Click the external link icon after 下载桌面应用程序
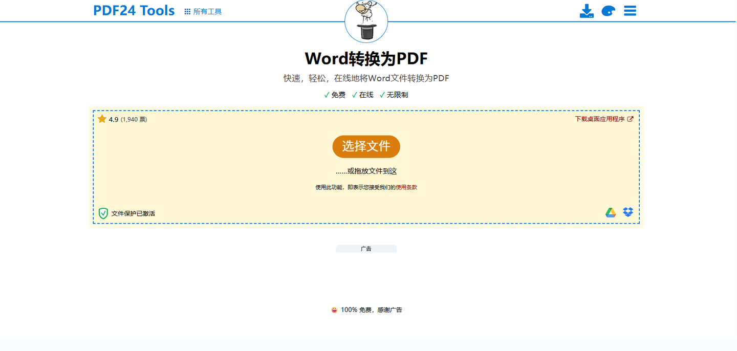 coord(631,119)
